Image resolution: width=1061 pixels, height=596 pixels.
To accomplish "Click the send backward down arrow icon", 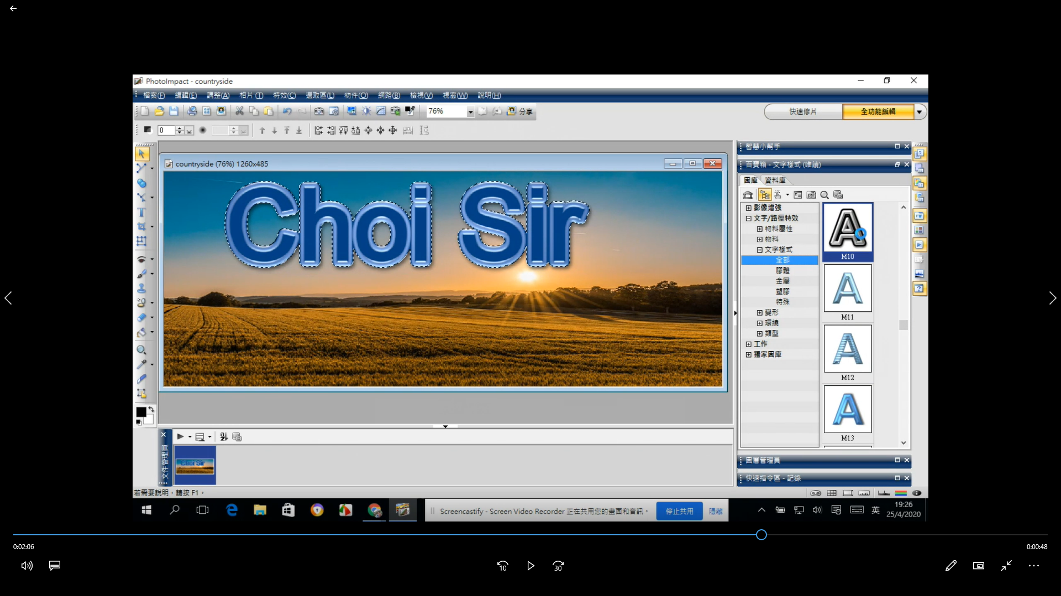I will (274, 131).
